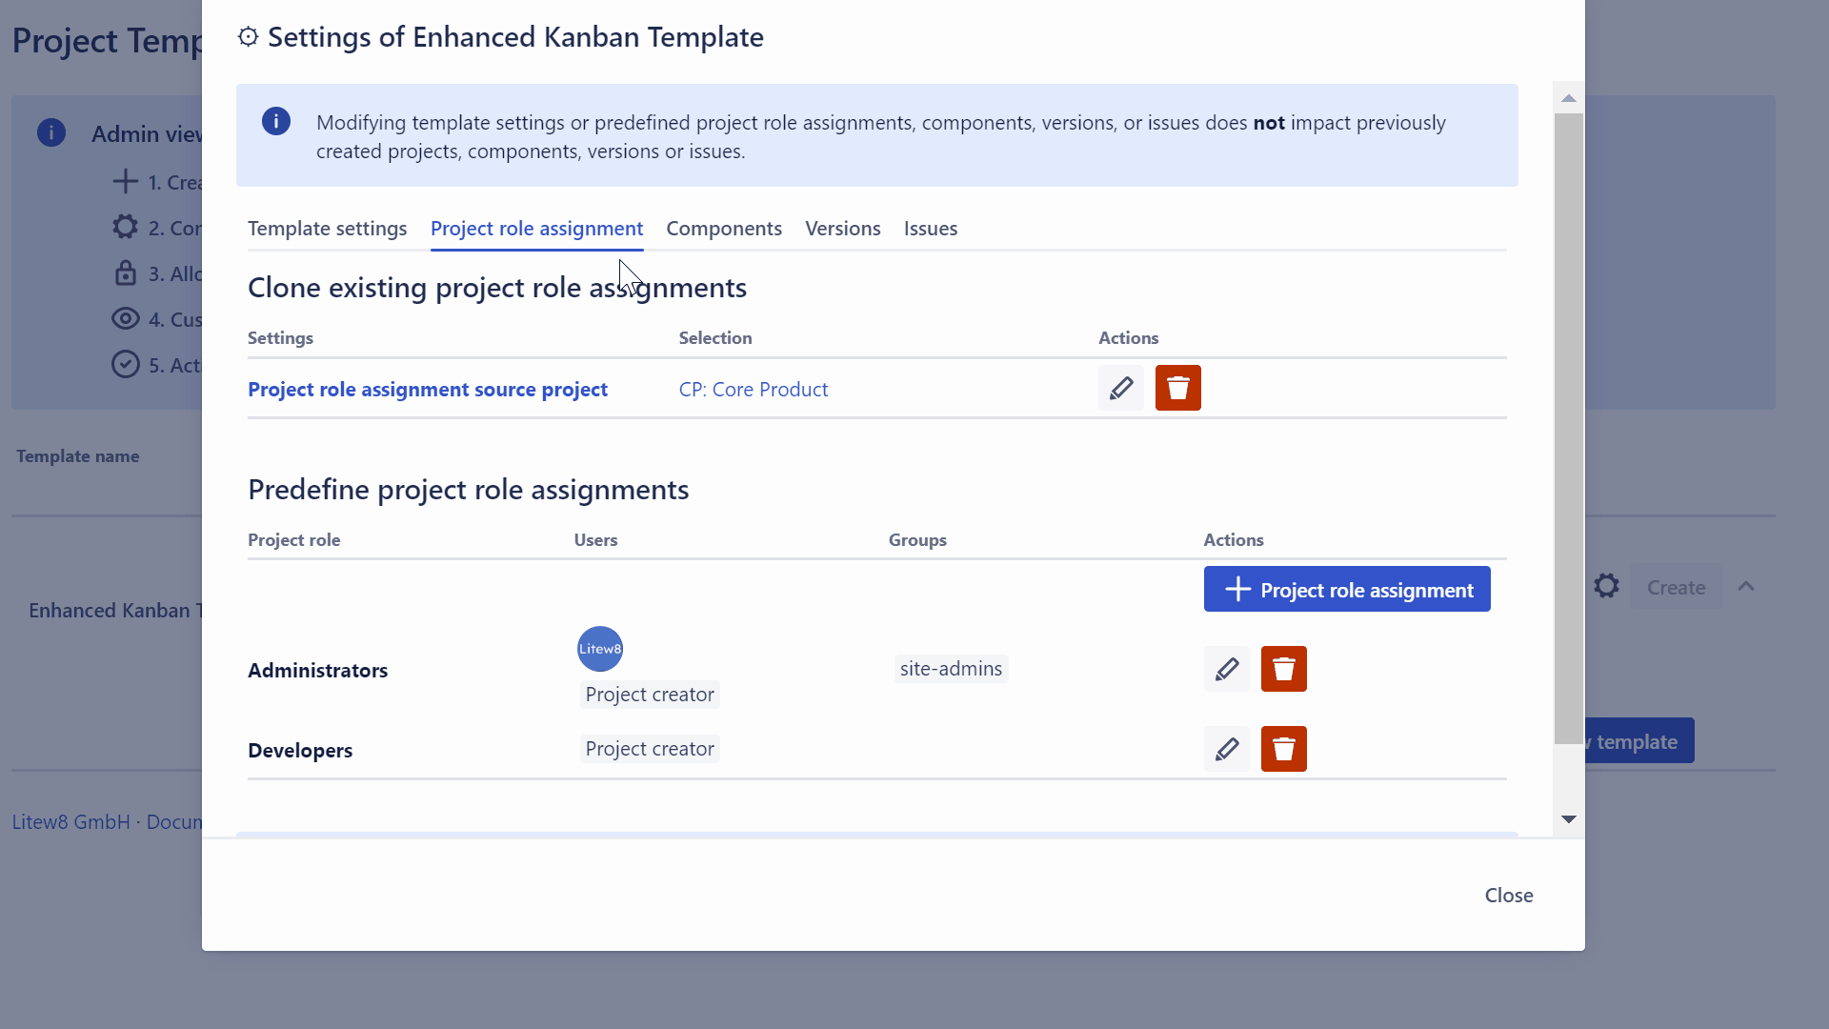Screen dimensions: 1829x1029
Task: Collapse the panel using the chevron near Create
Action: [x=1748, y=586]
